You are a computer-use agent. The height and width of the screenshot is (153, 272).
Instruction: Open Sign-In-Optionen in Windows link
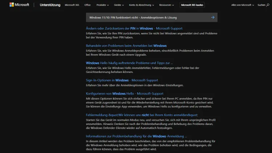(x=122, y=80)
